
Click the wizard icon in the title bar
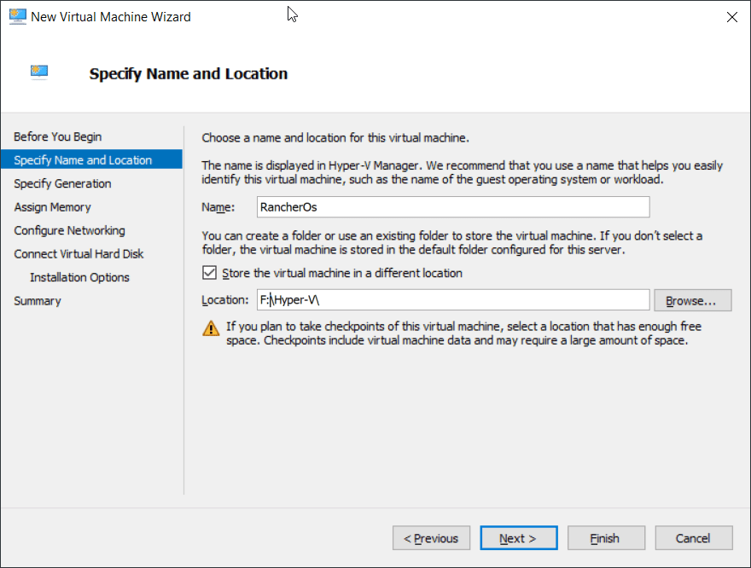coord(18,16)
